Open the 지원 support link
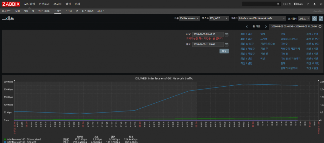Viewport: 324px width, 143px height. 287,4
